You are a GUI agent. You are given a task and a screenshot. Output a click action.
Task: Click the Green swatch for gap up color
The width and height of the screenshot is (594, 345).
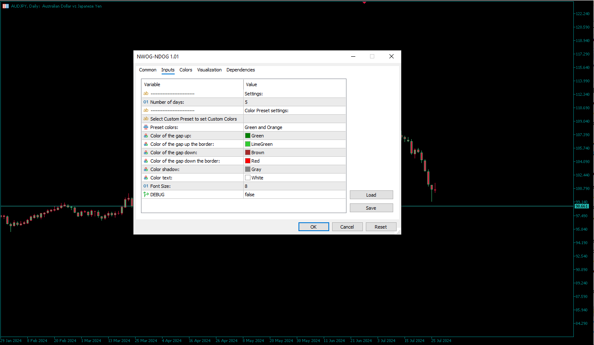click(248, 136)
